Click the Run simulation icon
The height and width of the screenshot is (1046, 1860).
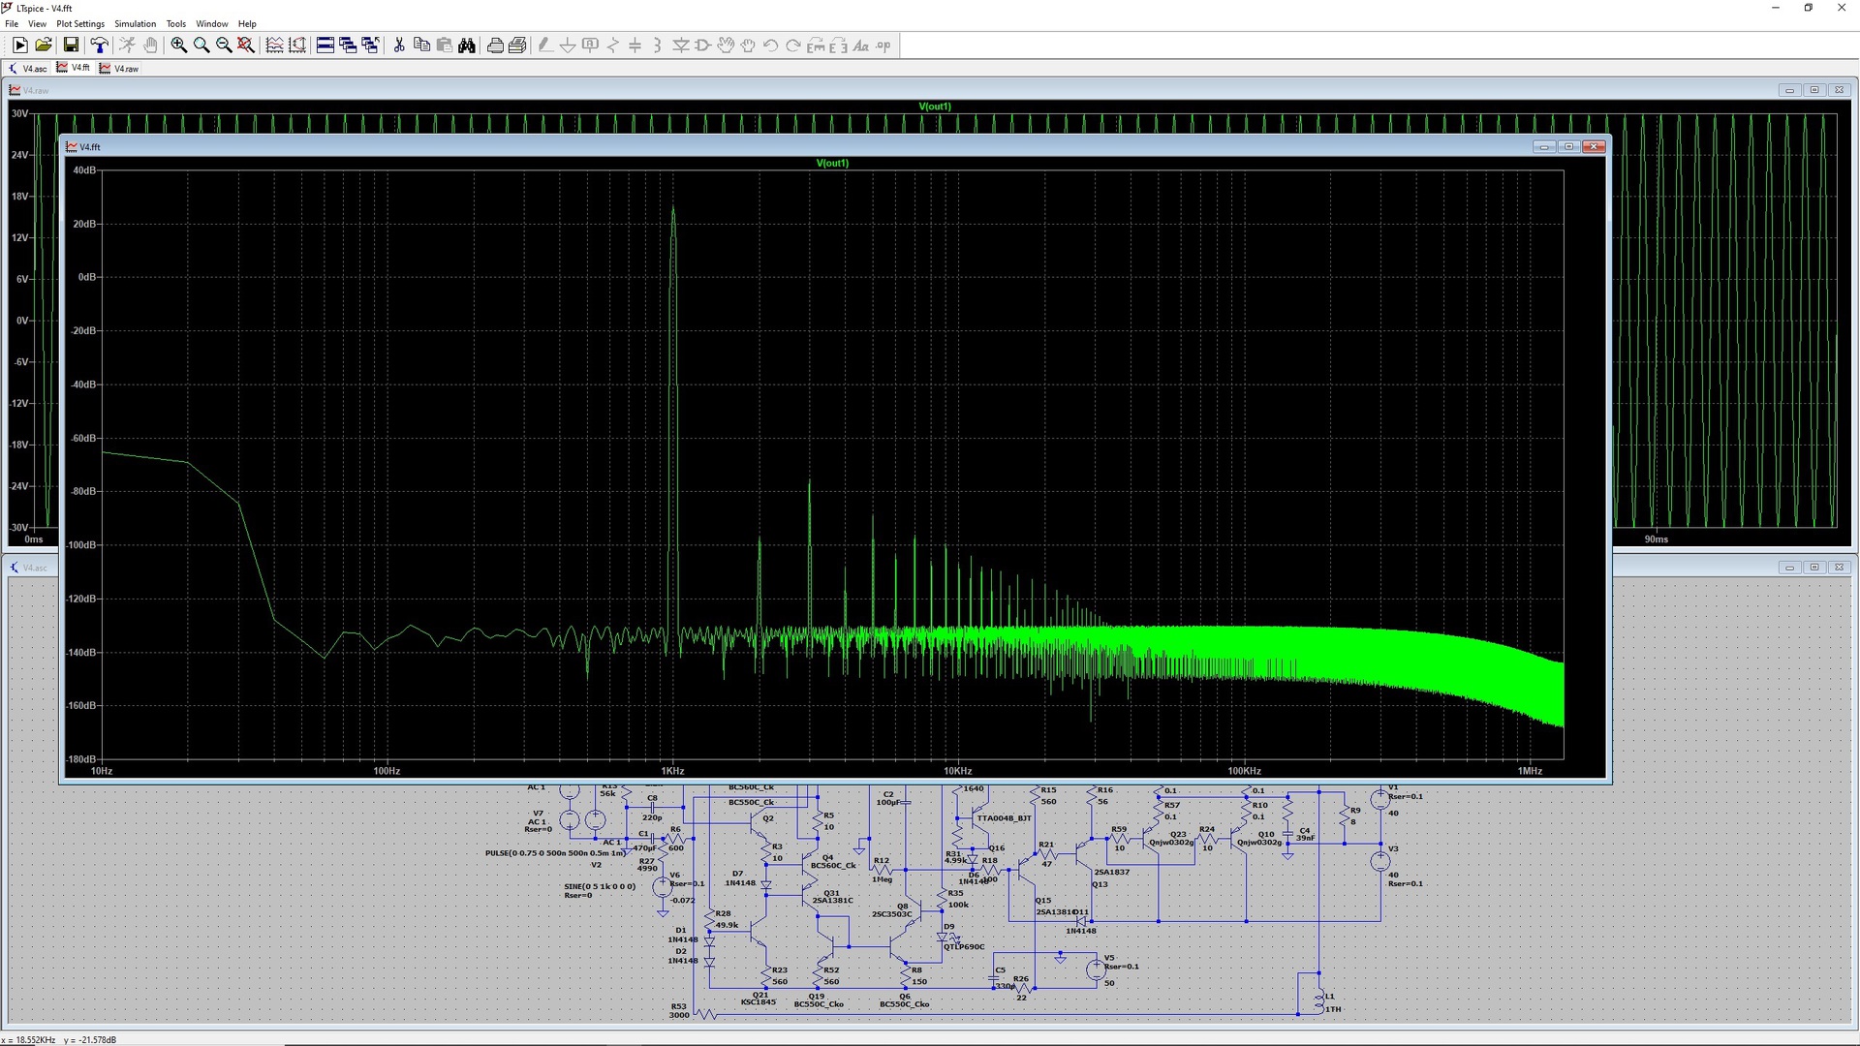[19, 46]
